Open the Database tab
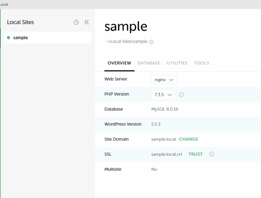The width and height of the screenshot is (261, 198). click(x=149, y=63)
